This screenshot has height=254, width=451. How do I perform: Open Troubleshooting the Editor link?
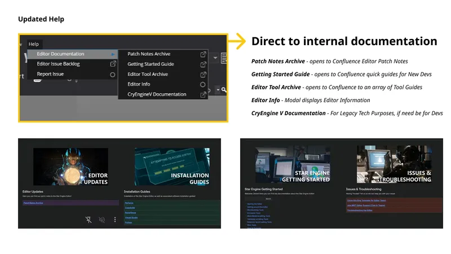(360, 210)
